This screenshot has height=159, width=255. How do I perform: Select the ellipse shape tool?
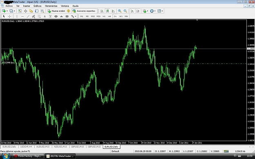(x=56, y=16)
